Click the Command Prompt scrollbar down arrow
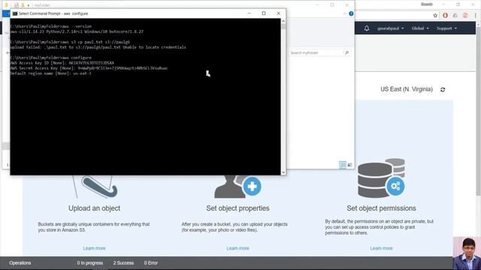 pos(283,172)
